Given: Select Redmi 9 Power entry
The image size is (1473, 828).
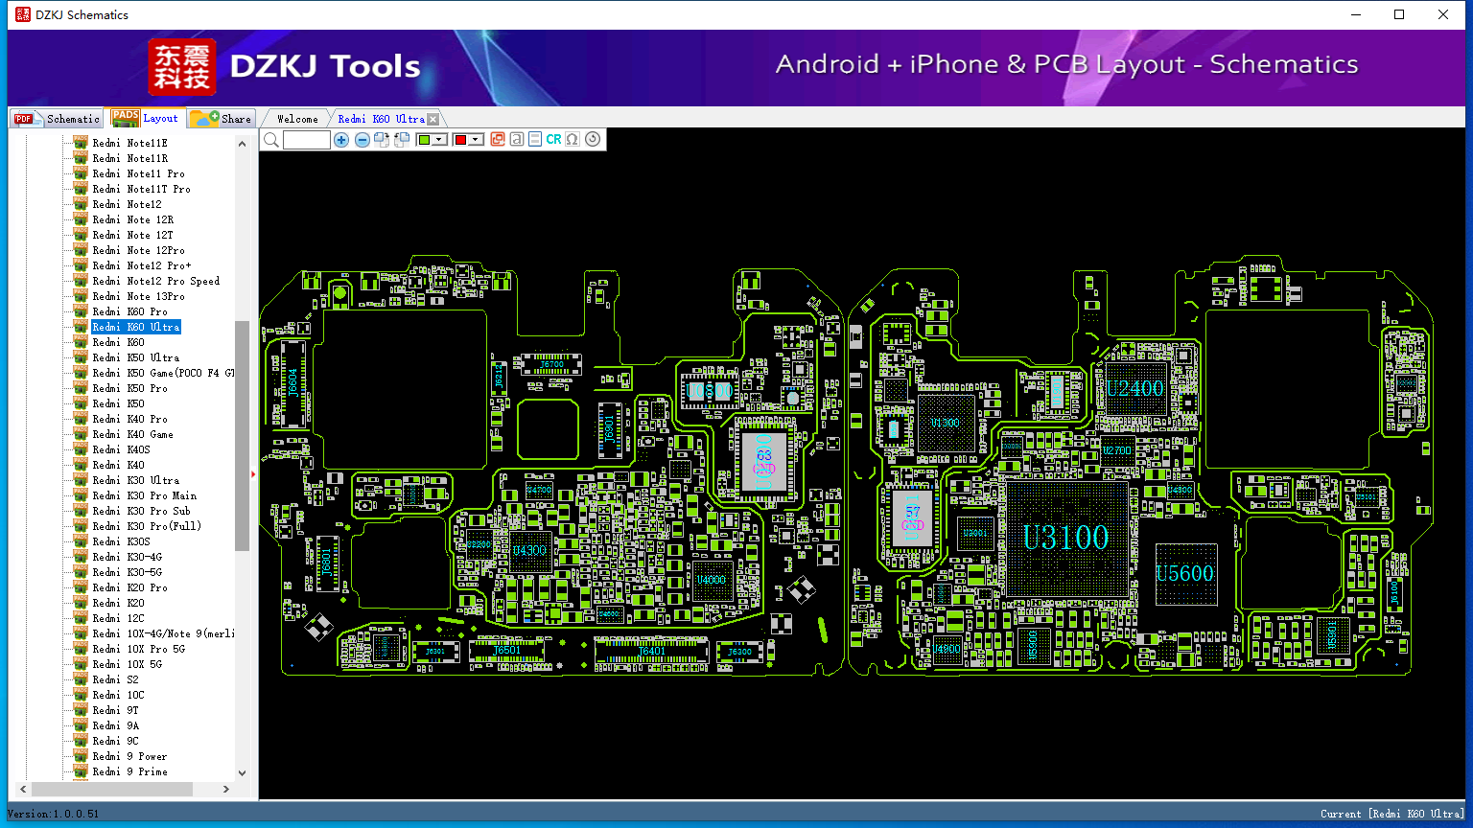Looking at the screenshot, I should (x=129, y=756).
